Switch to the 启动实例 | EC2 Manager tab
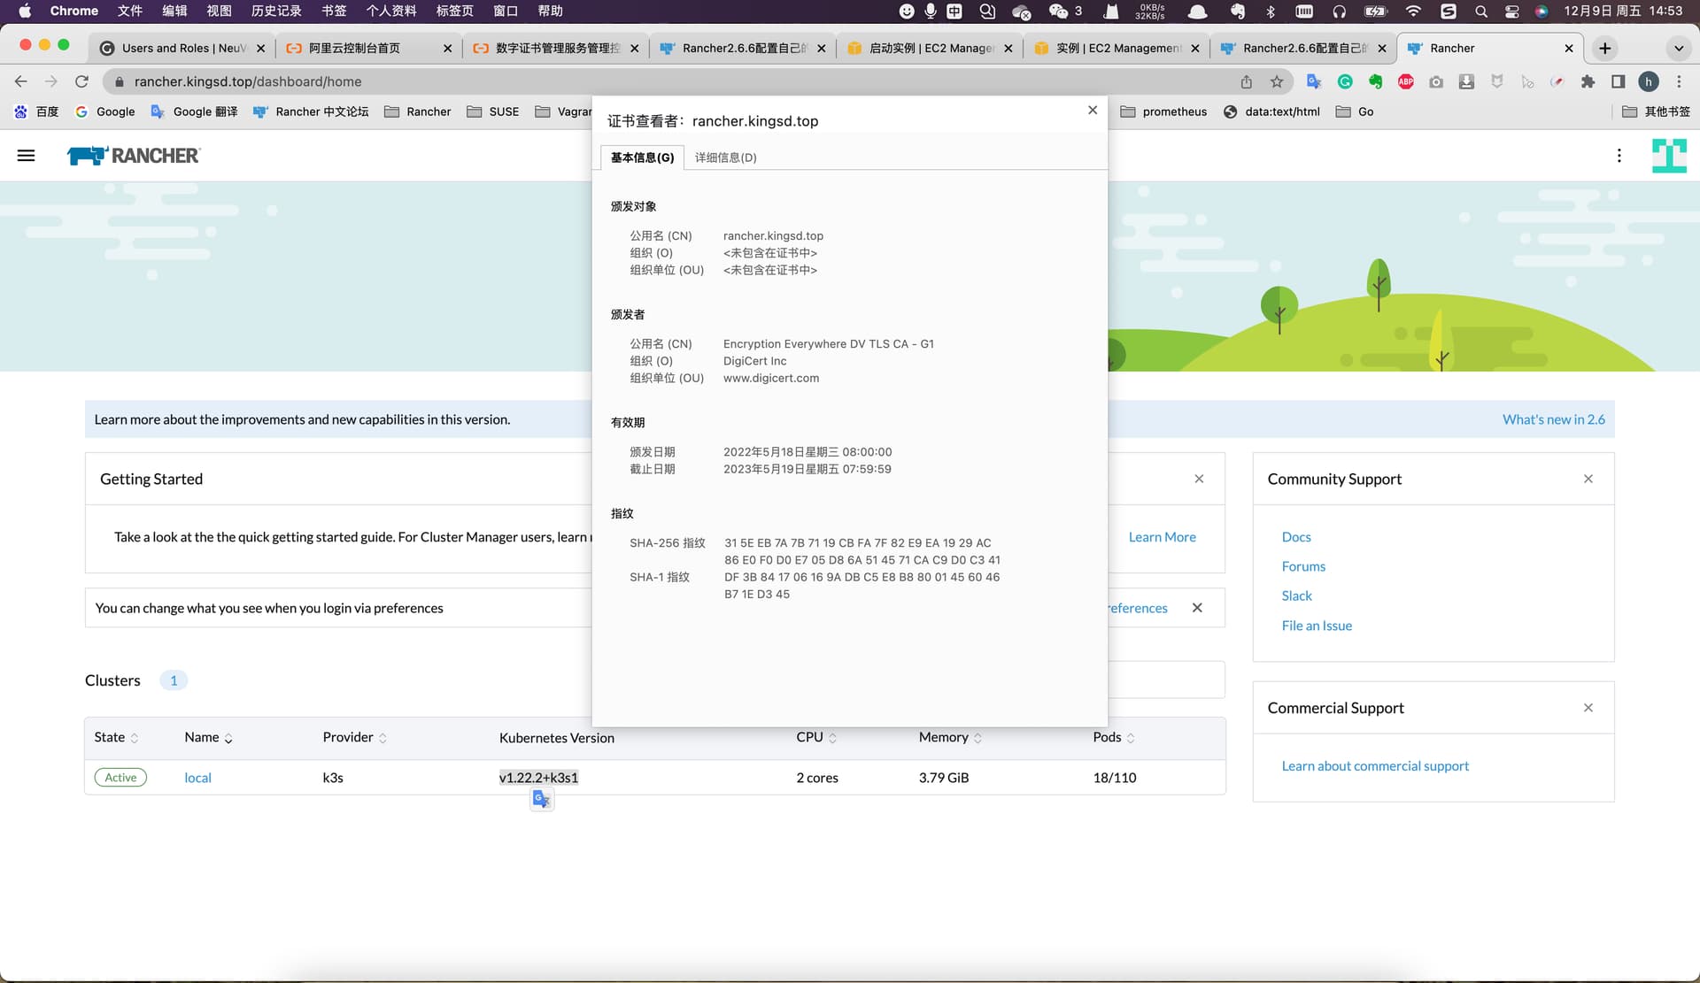 click(930, 48)
